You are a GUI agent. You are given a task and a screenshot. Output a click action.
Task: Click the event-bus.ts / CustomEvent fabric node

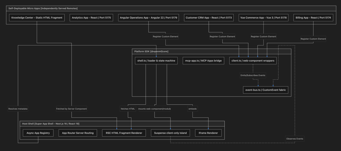265,90
